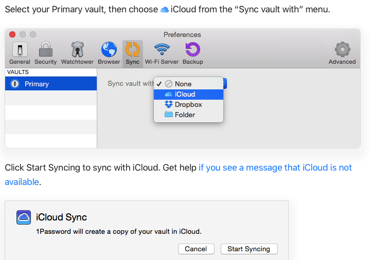The image size is (390, 260).
Task: Select the Sync preferences tab
Action: (x=133, y=53)
